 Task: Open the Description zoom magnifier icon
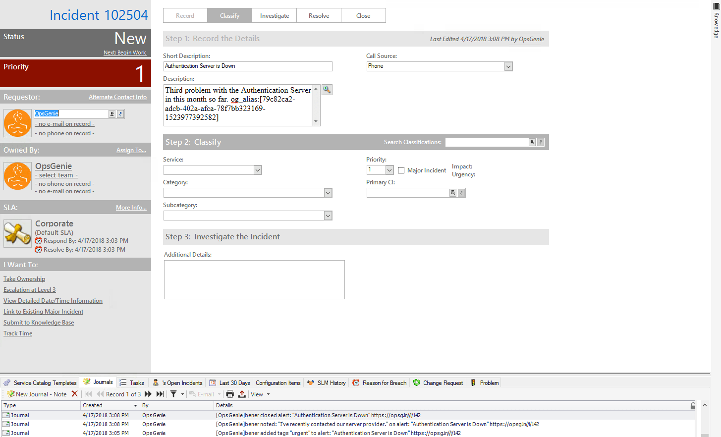pyautogui.click(x=327, y=90)
